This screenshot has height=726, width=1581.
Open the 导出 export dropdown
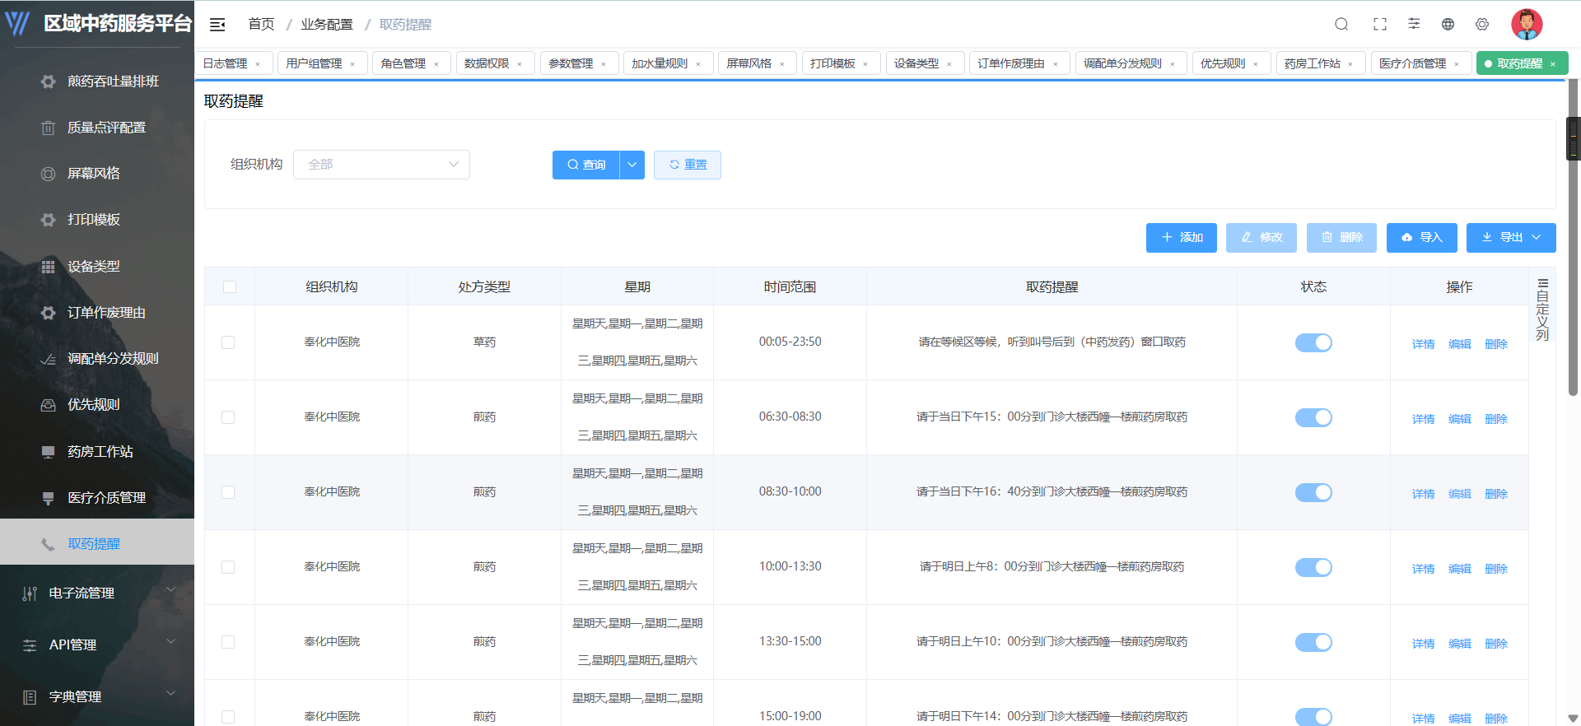(1511, 237)
